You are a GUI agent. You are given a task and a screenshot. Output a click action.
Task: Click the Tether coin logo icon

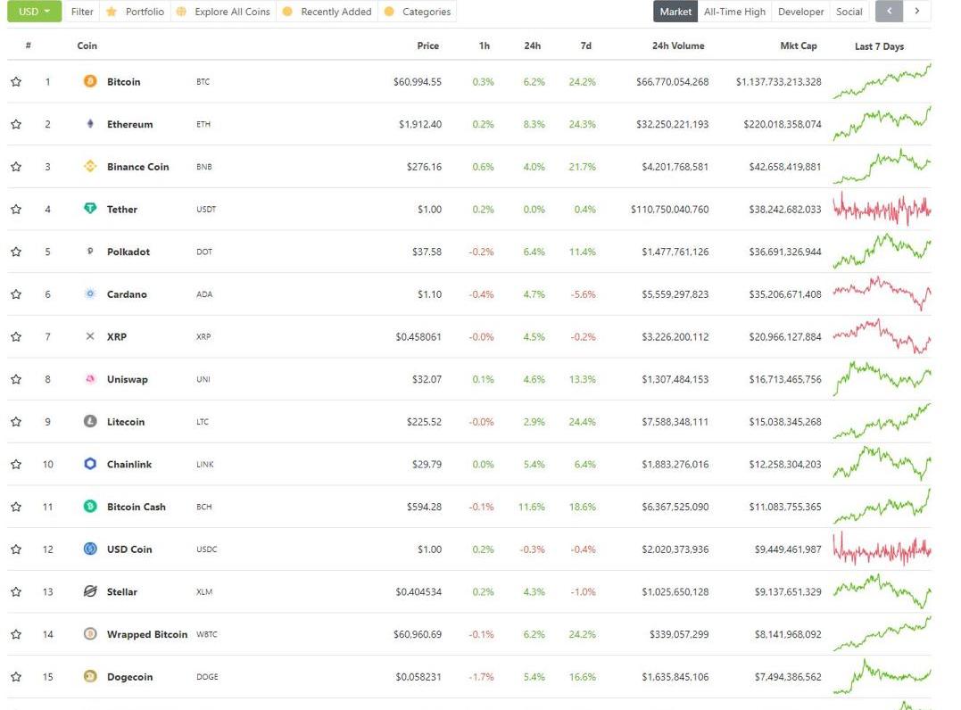tap(90, 209)
